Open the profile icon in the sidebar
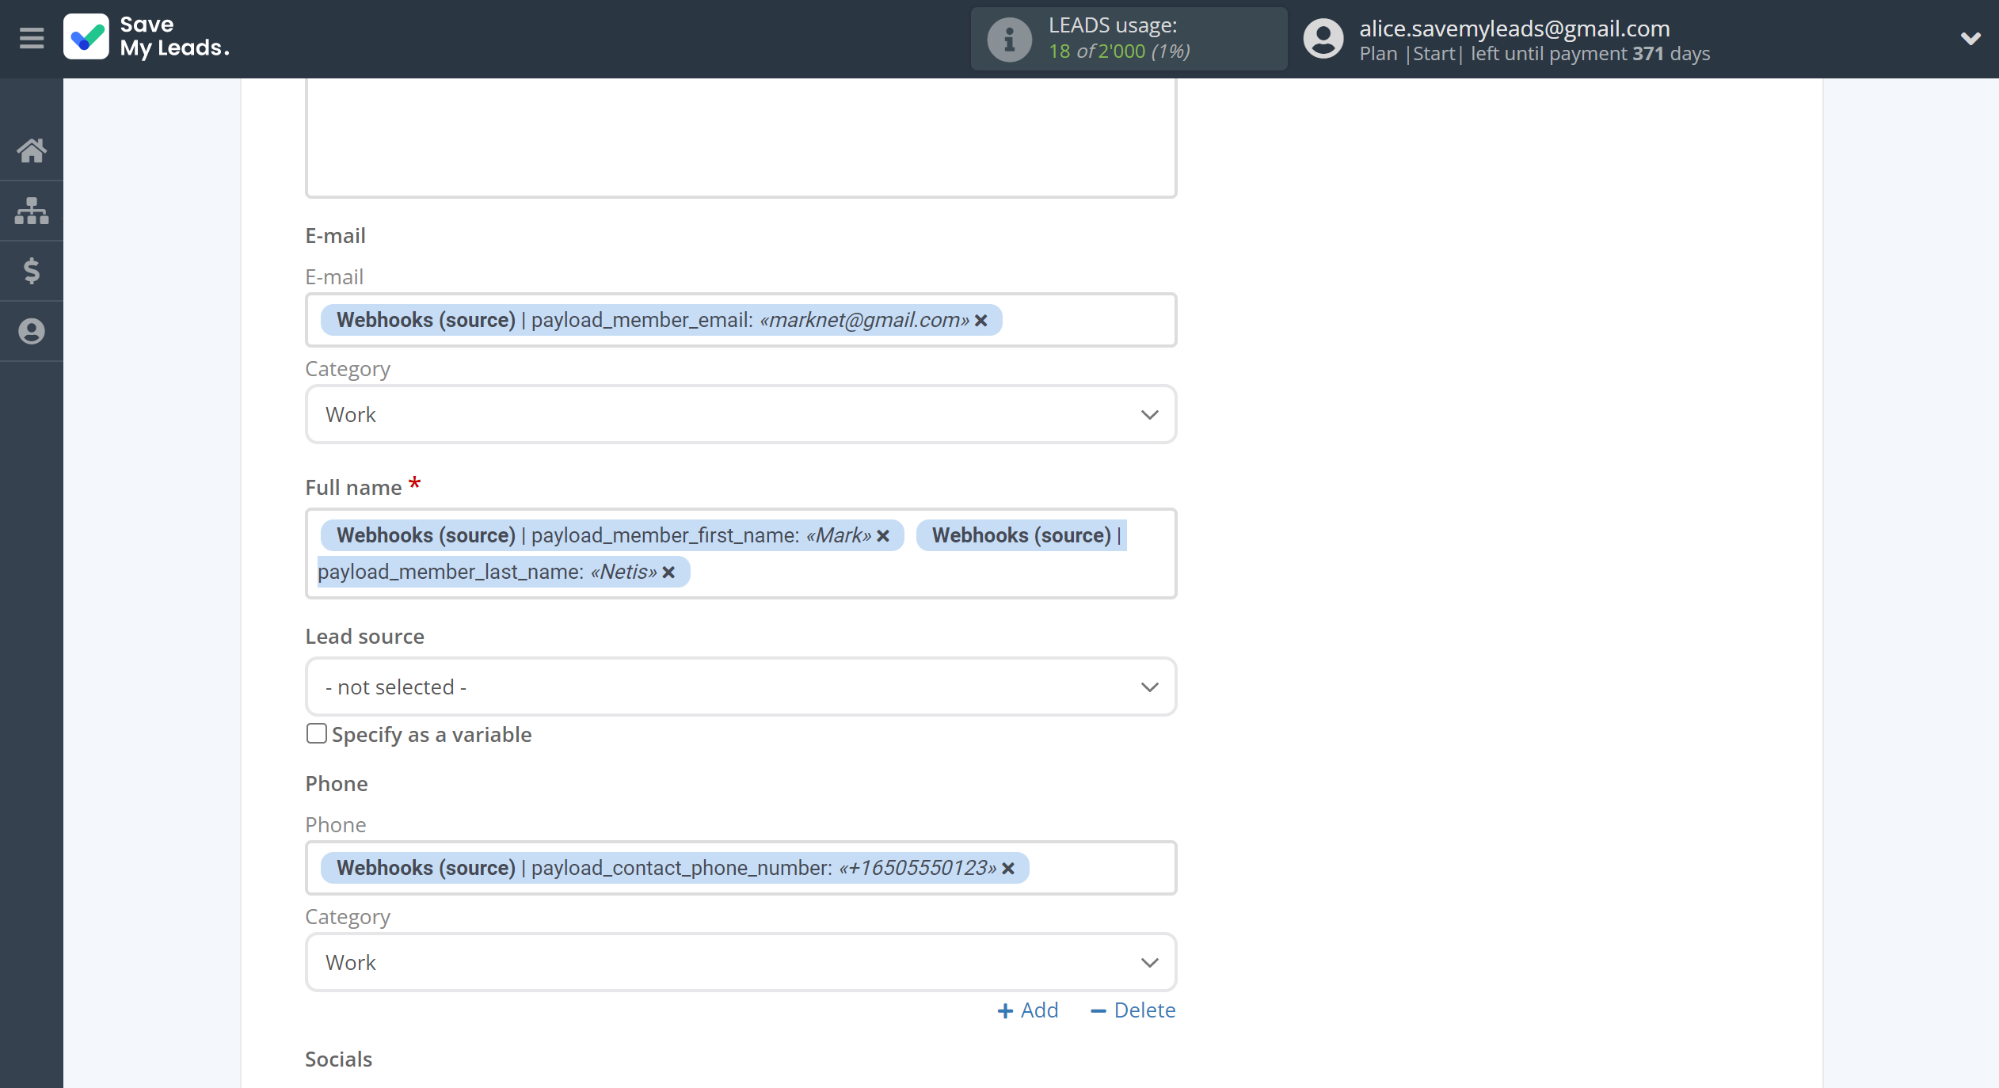The height and width of the screenshot is (1088, 1999). pos(32,331)
